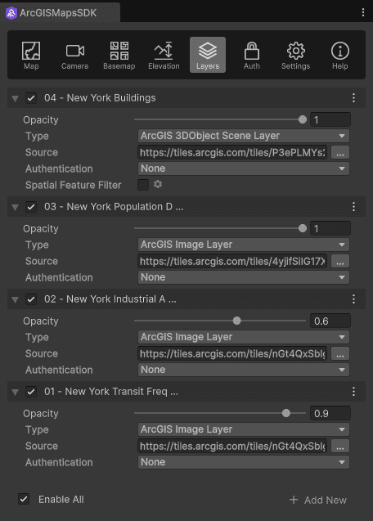This screenshot has height=521, width=373.
Task: Click the ArcGISMapsSDK logo icon
Action: pos(11,13)
